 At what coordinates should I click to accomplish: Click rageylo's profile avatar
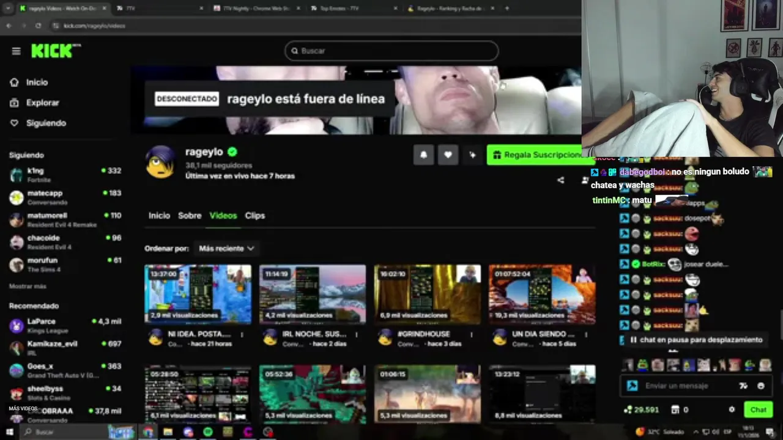click(x=160, y=163)
